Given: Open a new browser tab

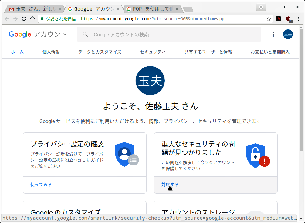Looking at the screenshot, I should (188, 9).
